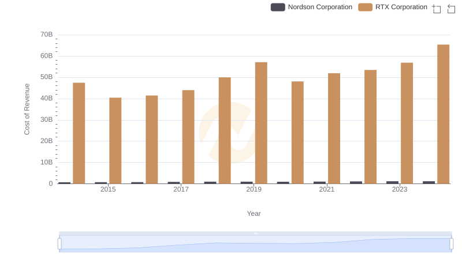This screenshot has width=462, height=266.
Task: Click the 30B y-axis label
Action: (47, 119)
